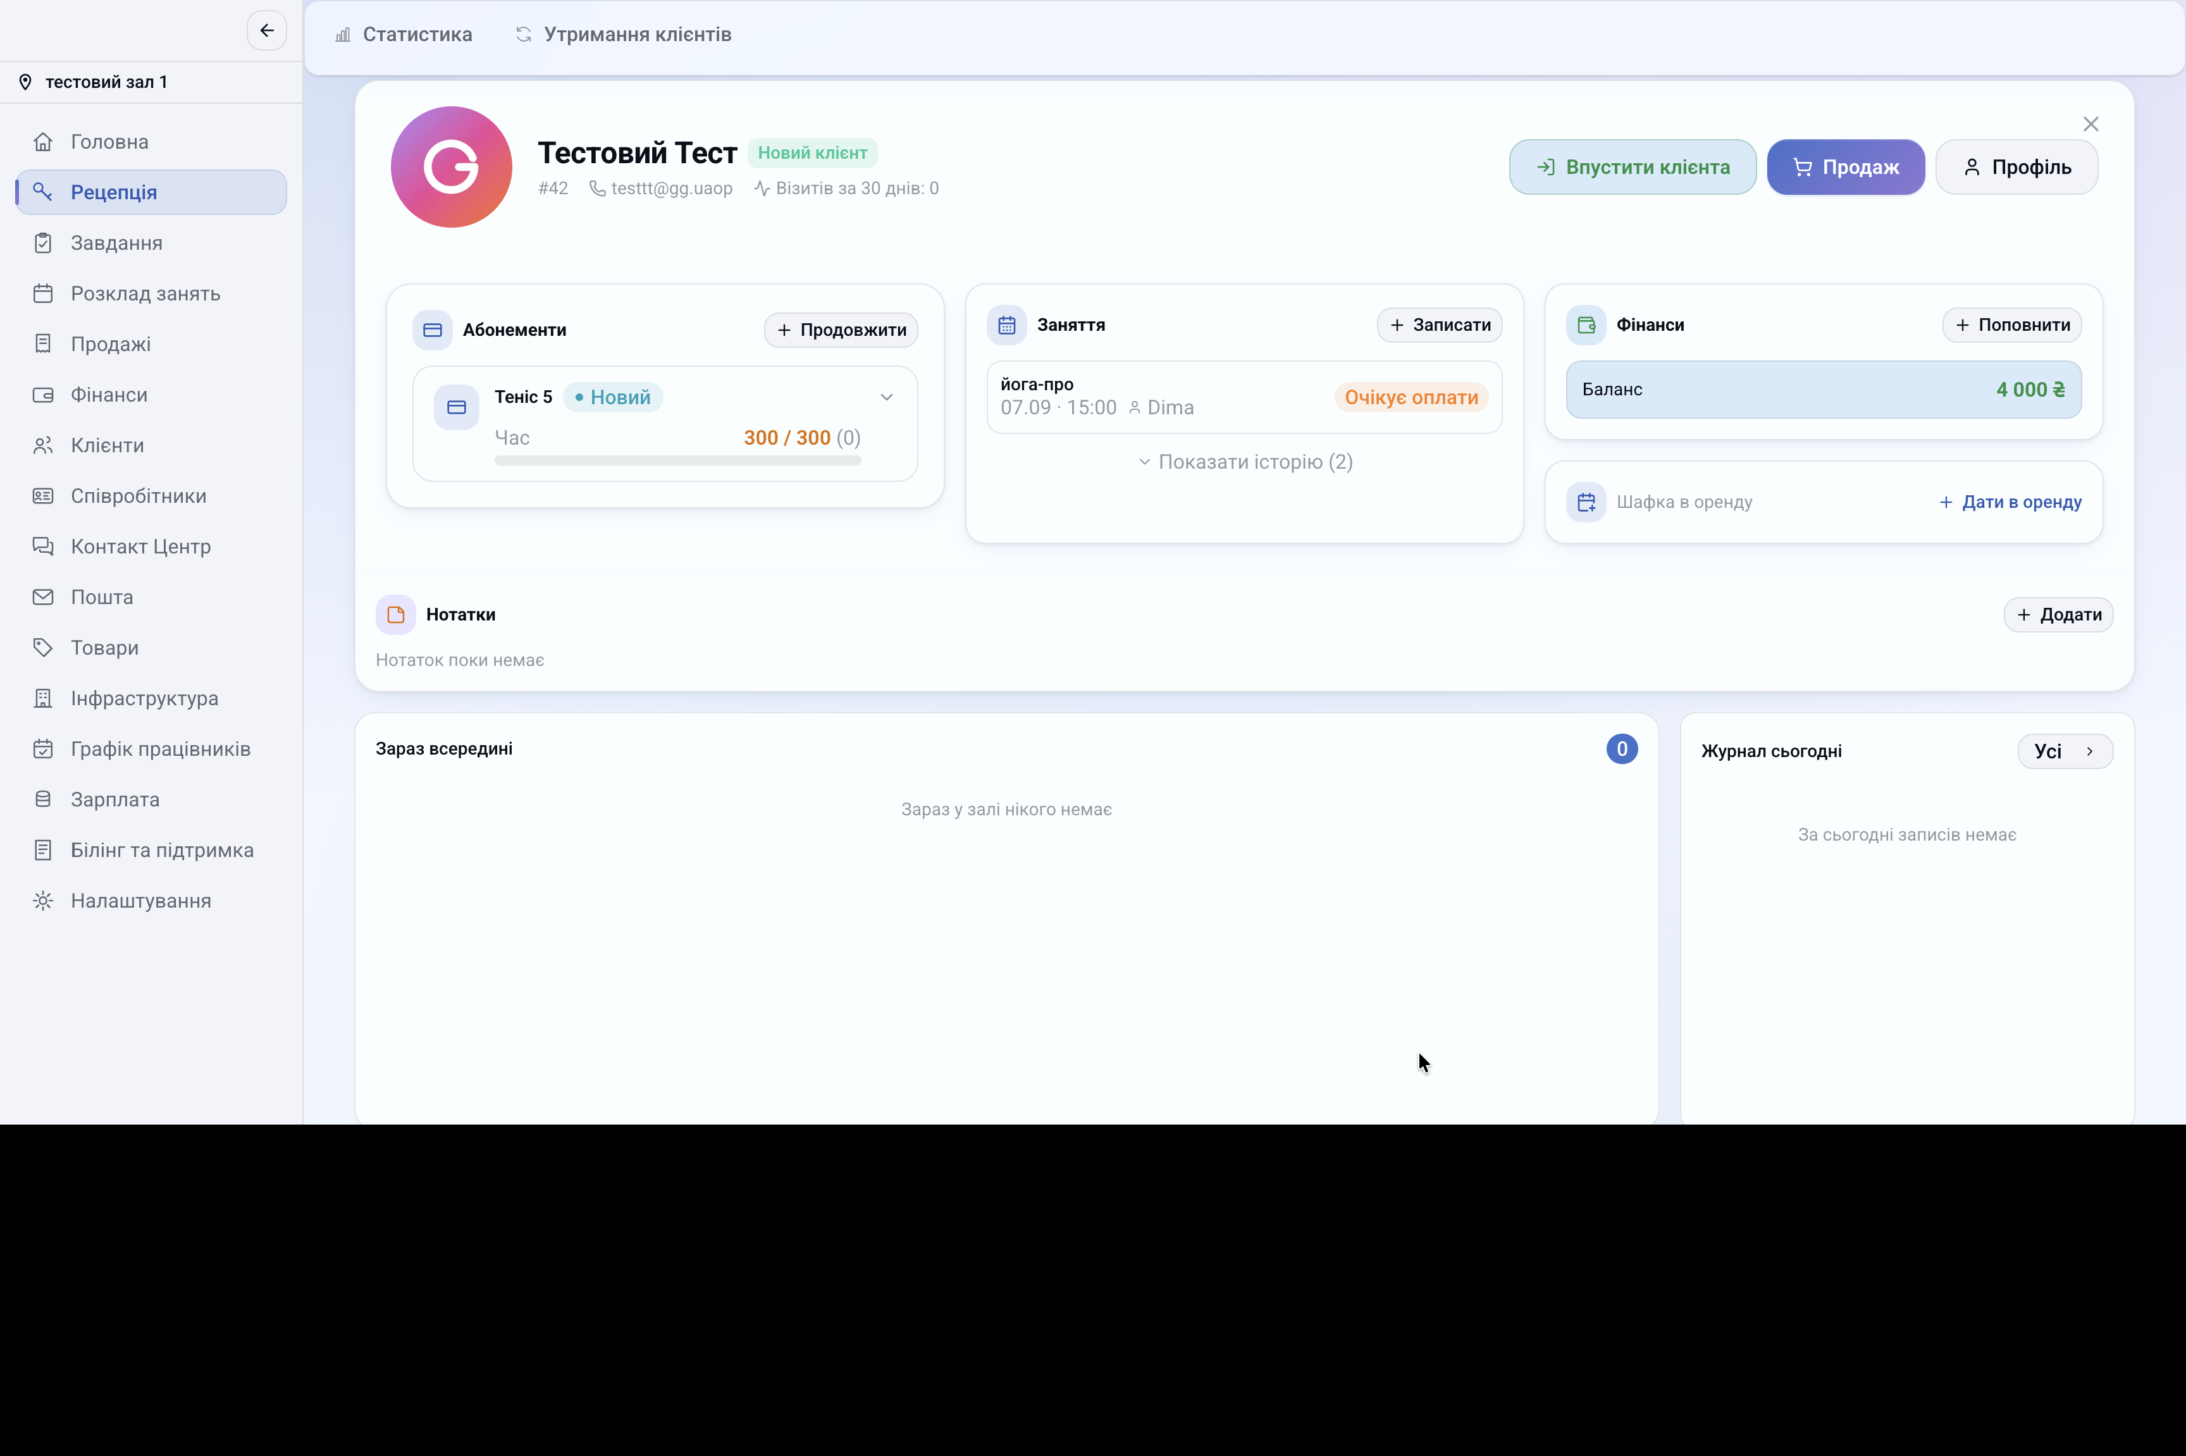Click the Нотатки note icon

[x=395, y=615]
